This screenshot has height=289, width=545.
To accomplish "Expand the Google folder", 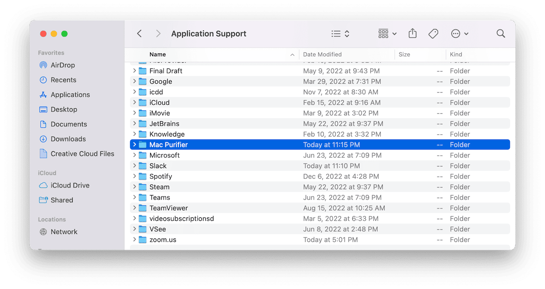I will [134, 81].
